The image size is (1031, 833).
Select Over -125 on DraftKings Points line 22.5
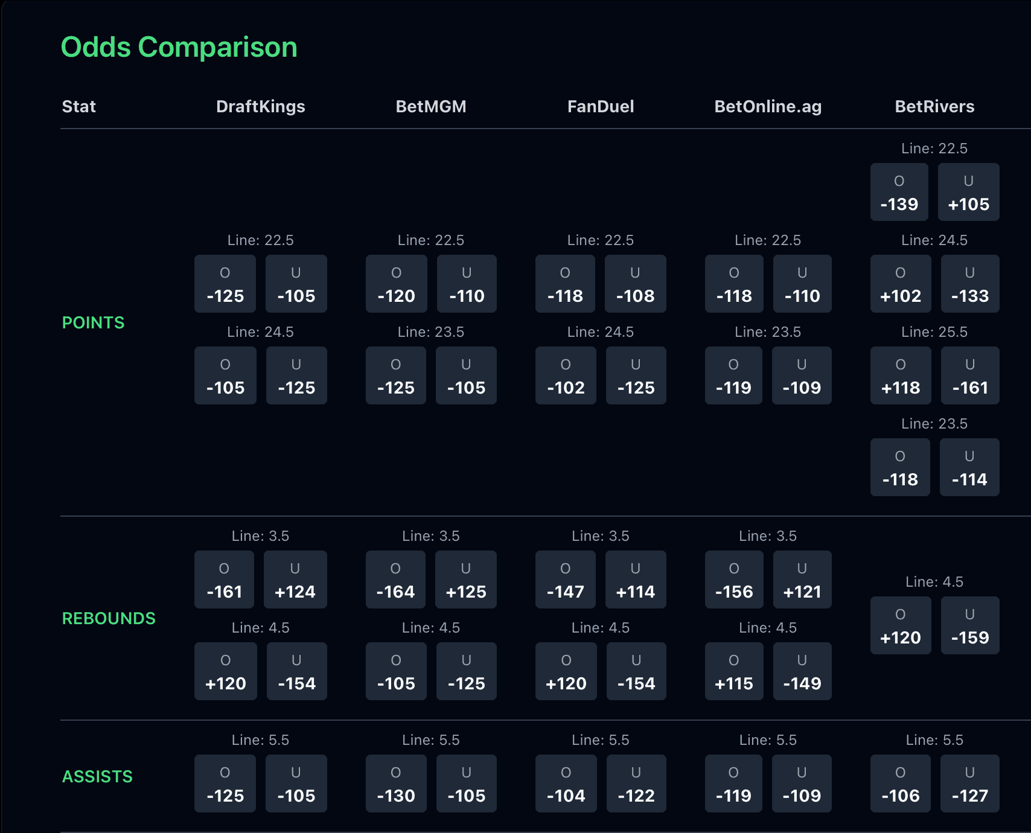(225, 284)
